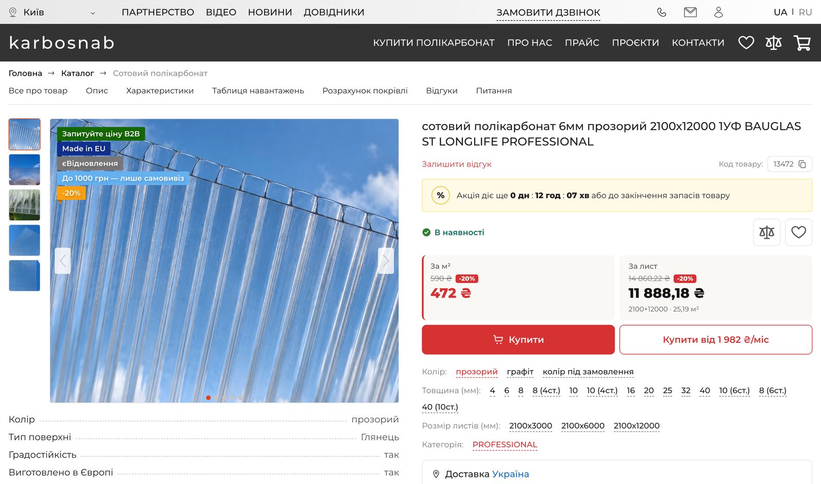Click the percent discount icon
Viewport: 821px width, 484px height.
[440, 195]
